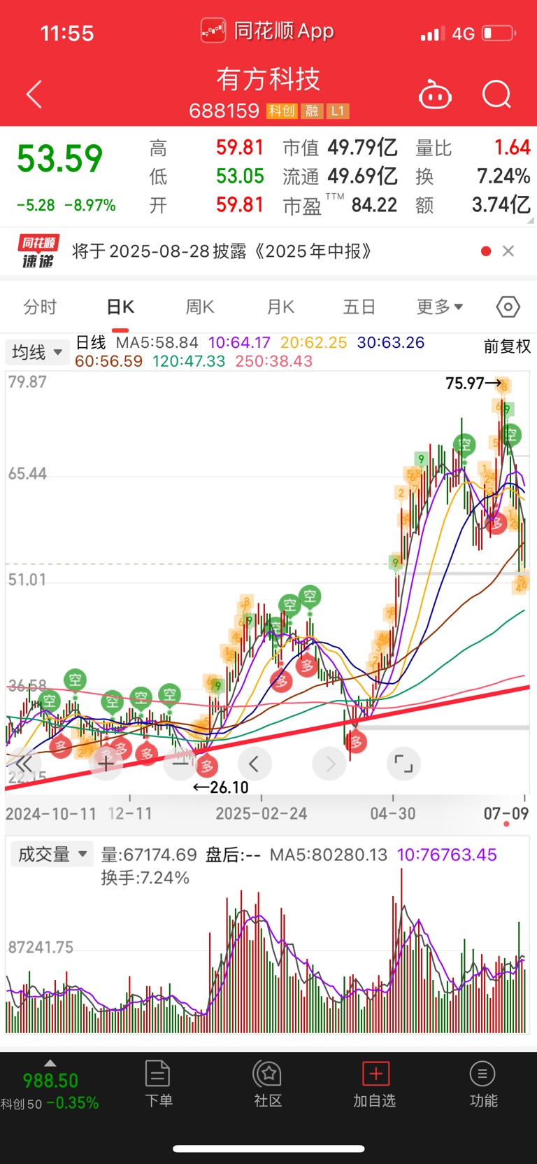Open 下单 order entry
Screen dimensions: 537x1164
click(158, 1084)
